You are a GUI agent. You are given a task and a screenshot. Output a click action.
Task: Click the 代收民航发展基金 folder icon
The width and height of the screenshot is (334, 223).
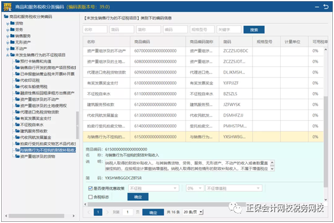click(17, 138)
